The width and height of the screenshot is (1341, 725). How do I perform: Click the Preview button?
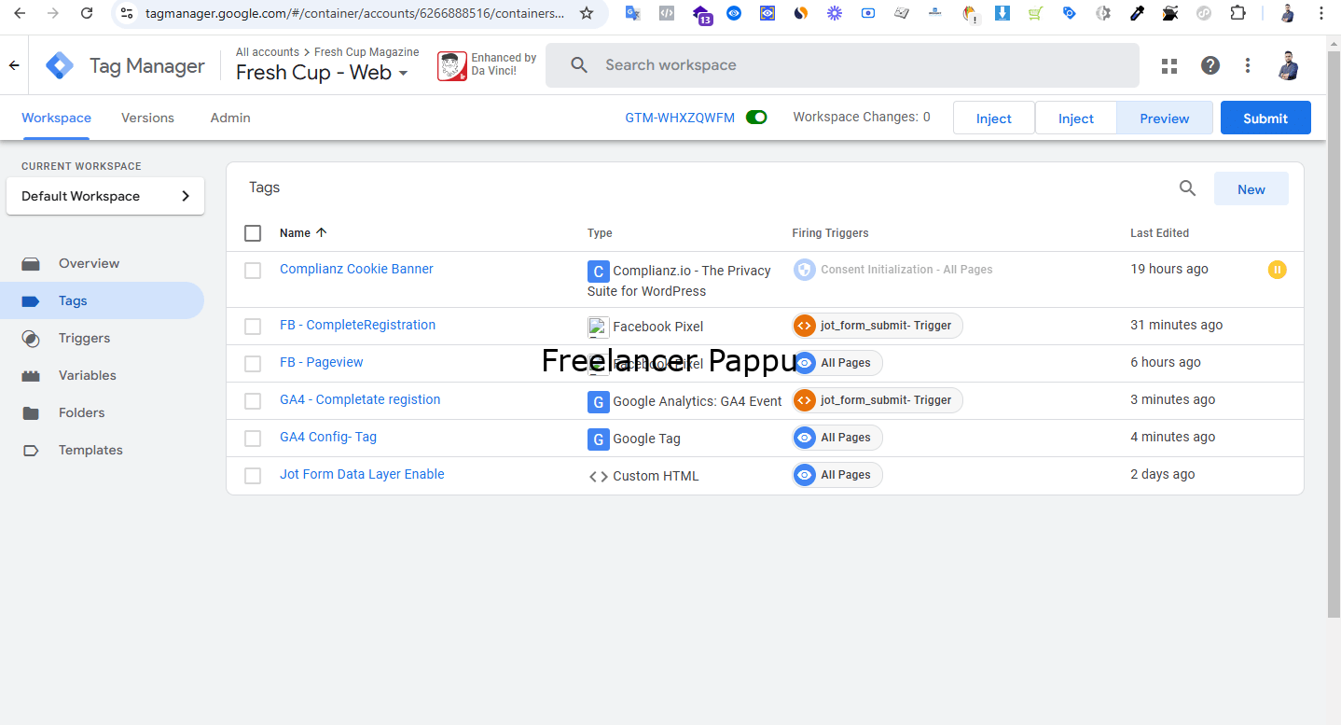click(1165, 118)
